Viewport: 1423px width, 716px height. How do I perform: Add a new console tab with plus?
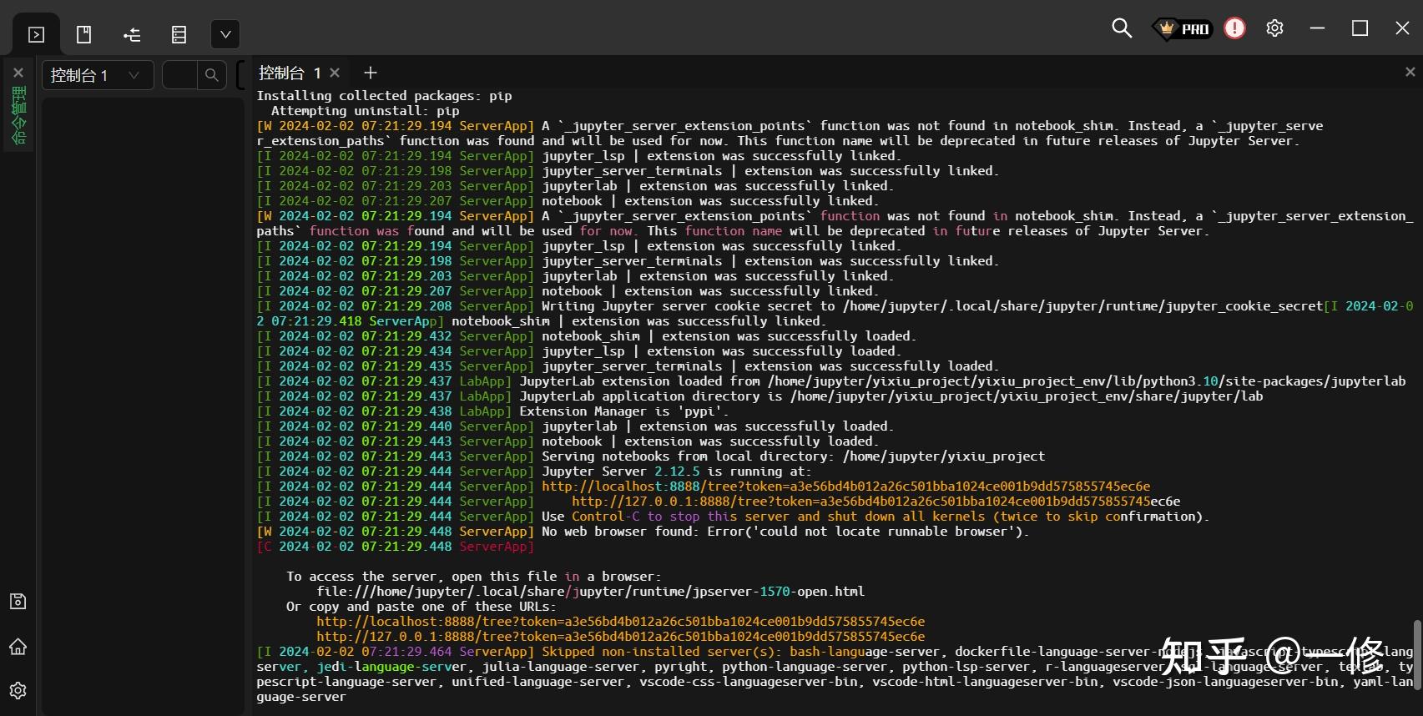coord(371,73)
